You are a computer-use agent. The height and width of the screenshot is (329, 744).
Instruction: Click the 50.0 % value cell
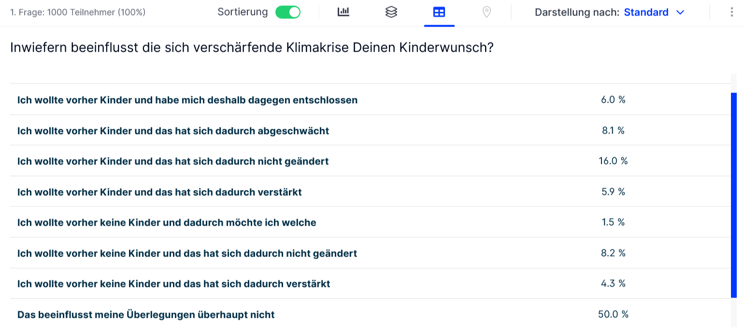coord(613,315)
